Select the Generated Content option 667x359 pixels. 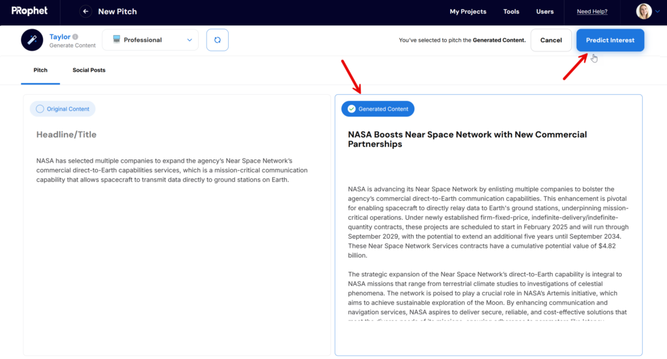pyautogui.click(x=378, y=109)
